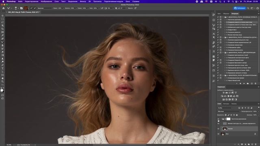Toggle visibility of the selected portrait layer
Viewport: 260px width, 146px height.
(x=219, y=129)
